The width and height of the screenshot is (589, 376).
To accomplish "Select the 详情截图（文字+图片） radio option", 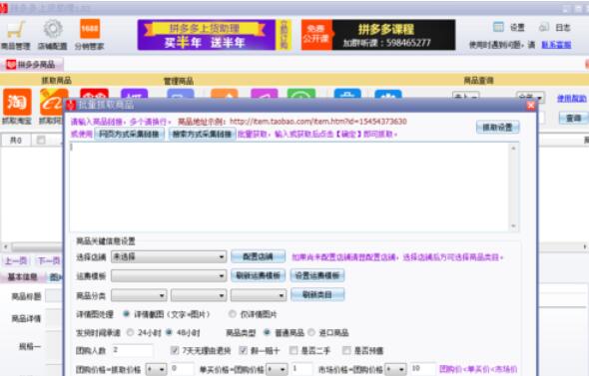I will tap(127, 314).
